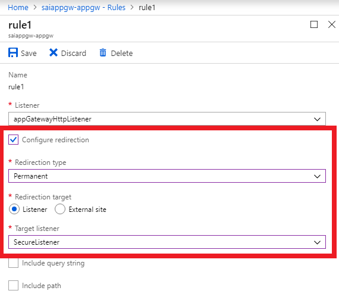Click rule1 breadcrumb text
The height and width of the screenshot is (300, 339).
[147, 8]
